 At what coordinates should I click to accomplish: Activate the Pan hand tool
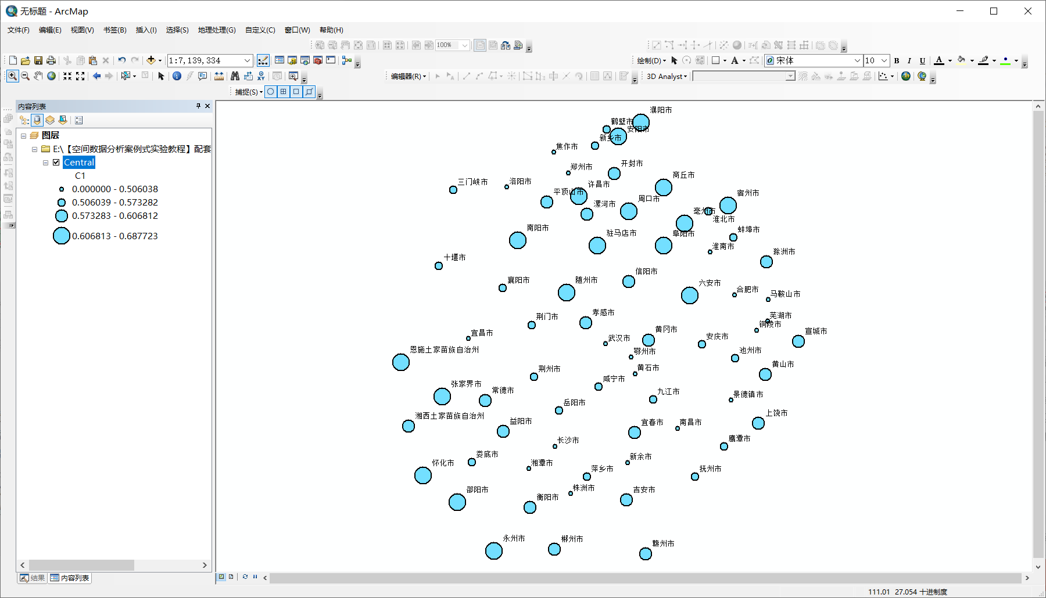[x=38, y=76]
